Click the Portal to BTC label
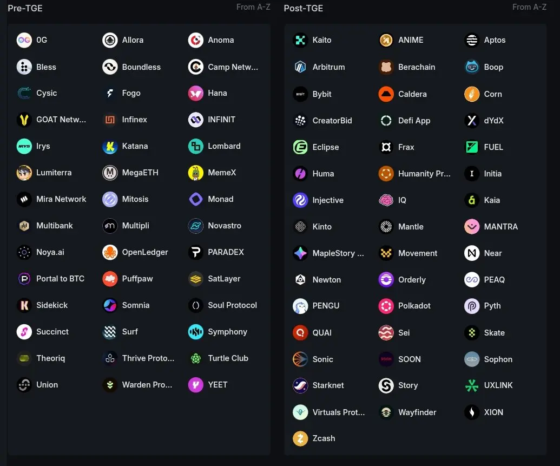The height and width of the screenshot is (466, 560). [60, 279]
